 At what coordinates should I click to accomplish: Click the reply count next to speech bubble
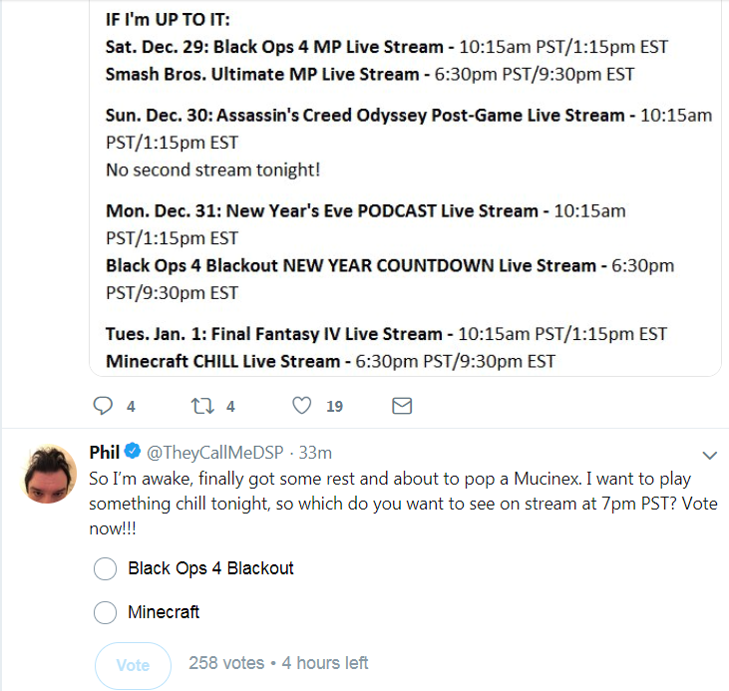pyautogui.click(x=131, y=407)
